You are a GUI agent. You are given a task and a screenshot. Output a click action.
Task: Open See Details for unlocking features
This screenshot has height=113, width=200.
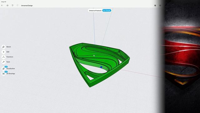coord(107,10)
